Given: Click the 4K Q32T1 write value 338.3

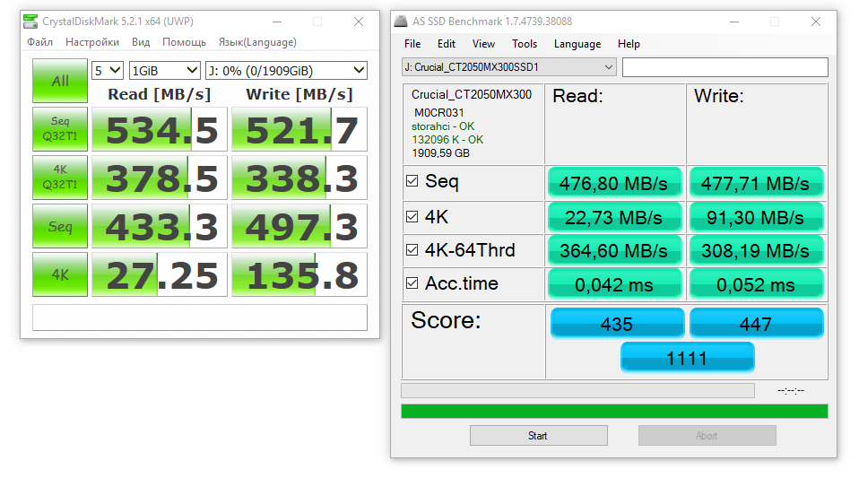Looking at the screenshot, I should 299,178.
